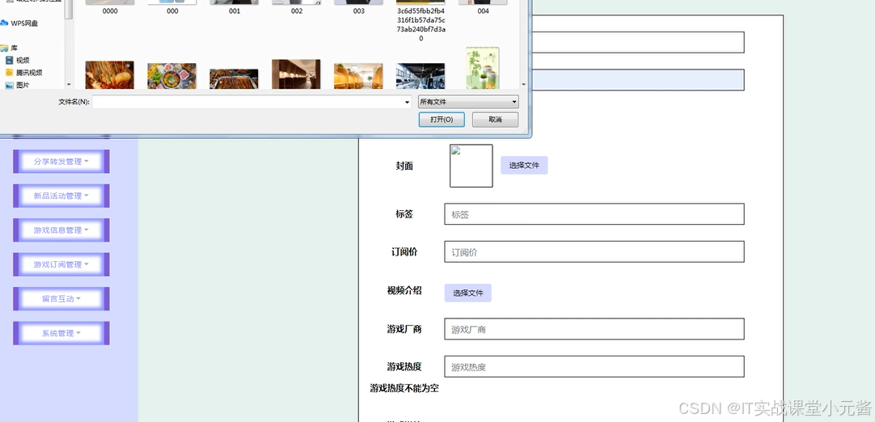Click 选择文件 button for 视频介绍
875x422 pixels.
click(x=467, y=293)
